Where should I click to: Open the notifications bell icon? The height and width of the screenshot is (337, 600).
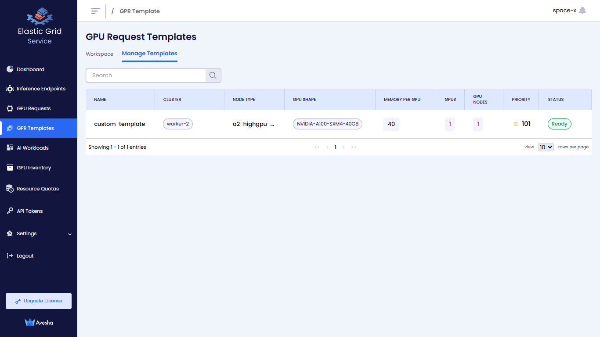point(582,11)
